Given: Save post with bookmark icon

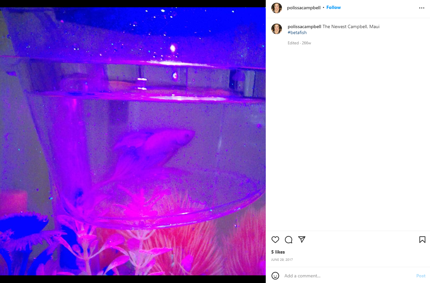Looking at the screenshot, I should coord(422,240).
